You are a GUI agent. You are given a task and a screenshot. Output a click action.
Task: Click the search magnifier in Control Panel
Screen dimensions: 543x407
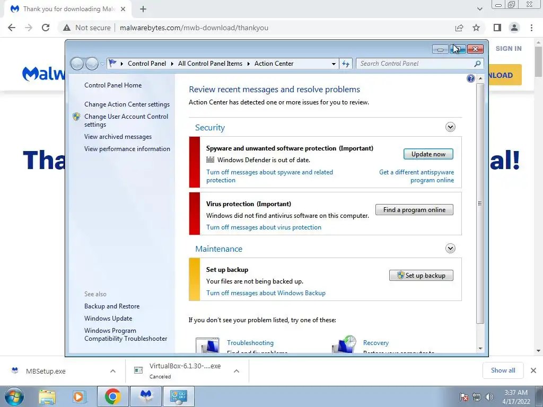477,64
